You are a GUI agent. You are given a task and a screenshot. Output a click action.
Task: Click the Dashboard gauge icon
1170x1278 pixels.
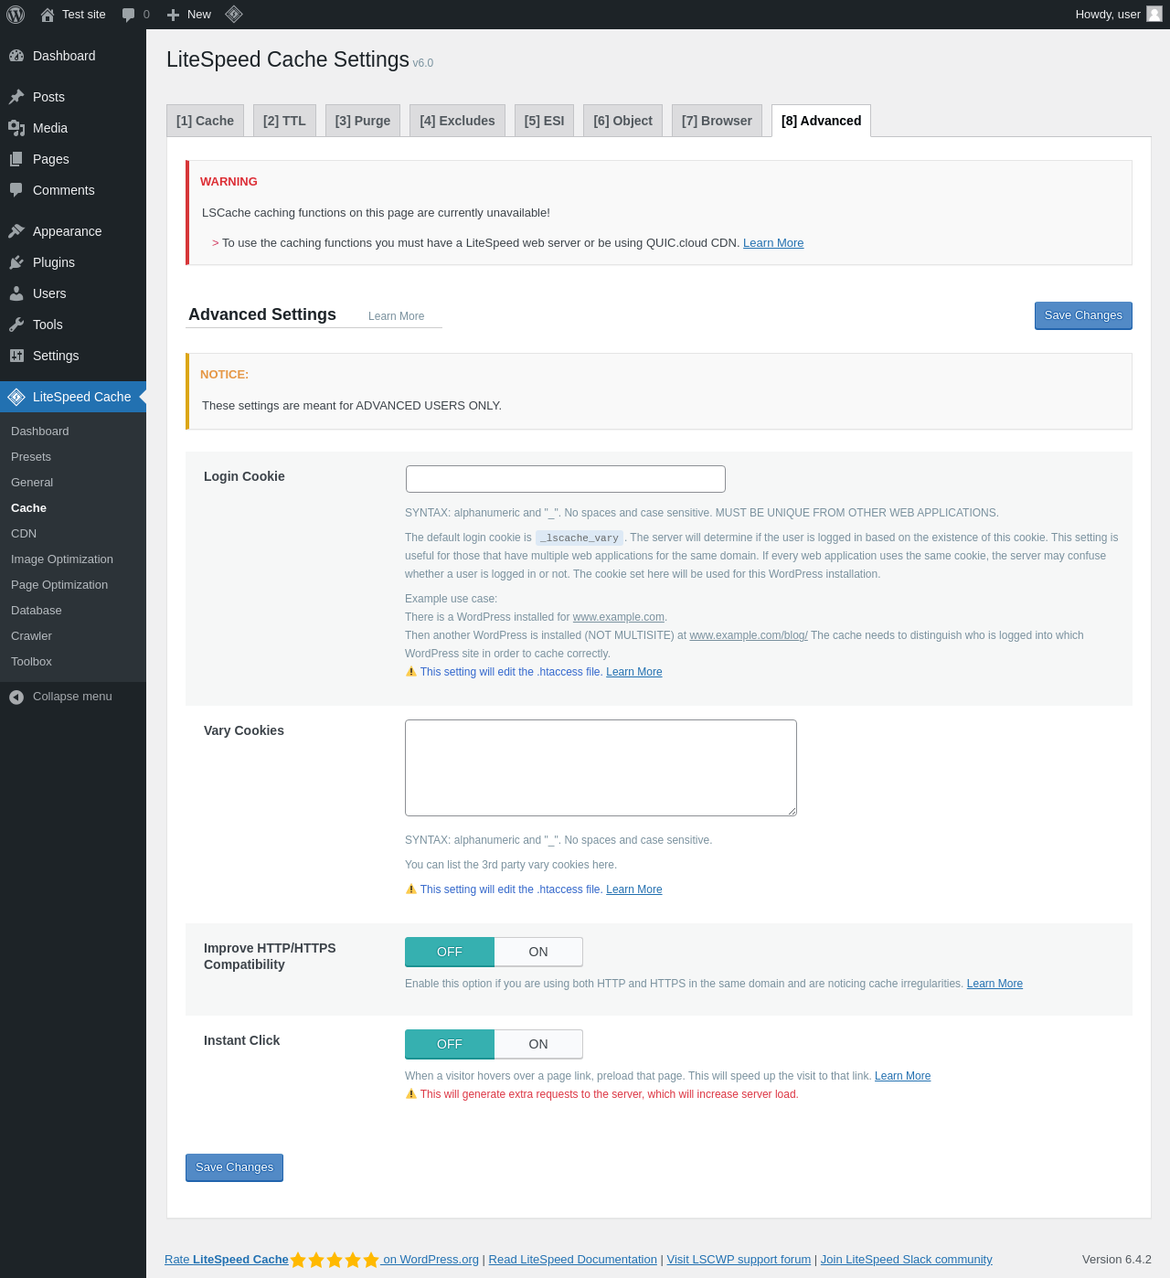tap(16, 56)
